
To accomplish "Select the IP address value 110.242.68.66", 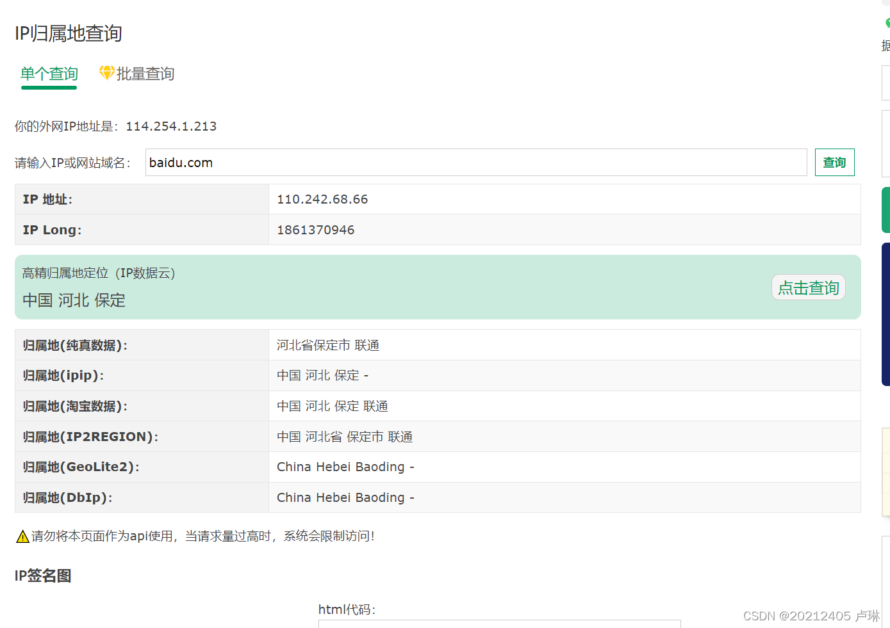I will tap(322, 199).
